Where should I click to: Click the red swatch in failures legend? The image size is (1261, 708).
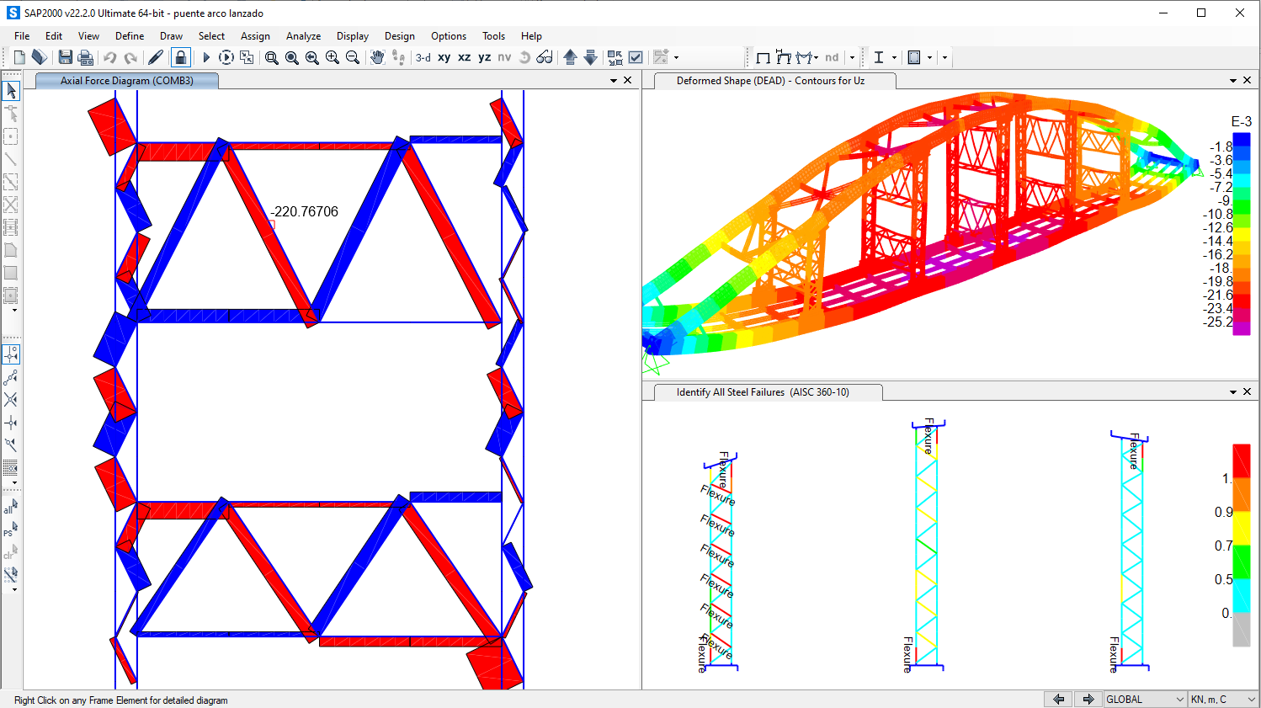[x=1241, y=460]
